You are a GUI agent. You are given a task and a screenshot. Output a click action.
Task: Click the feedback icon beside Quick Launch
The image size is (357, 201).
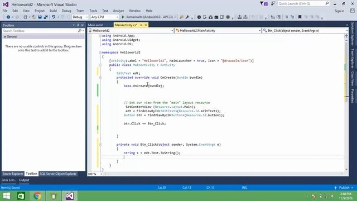click(x=273, y=3)
